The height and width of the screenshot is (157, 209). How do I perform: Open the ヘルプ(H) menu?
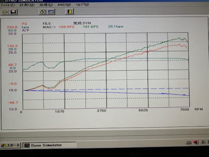pos(82,5)
